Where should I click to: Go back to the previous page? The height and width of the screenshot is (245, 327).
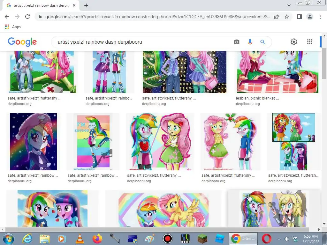(7, 17)
